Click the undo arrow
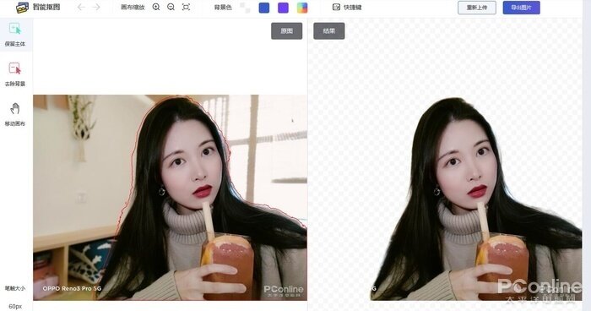 coord(81,7)
